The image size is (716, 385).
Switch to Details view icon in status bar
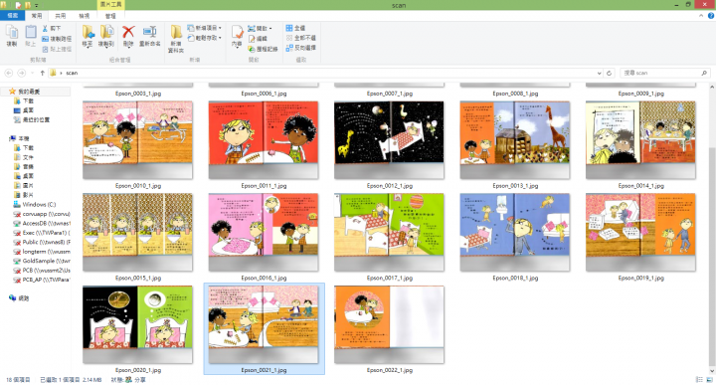pyautogui.click(x=699, y=379)
